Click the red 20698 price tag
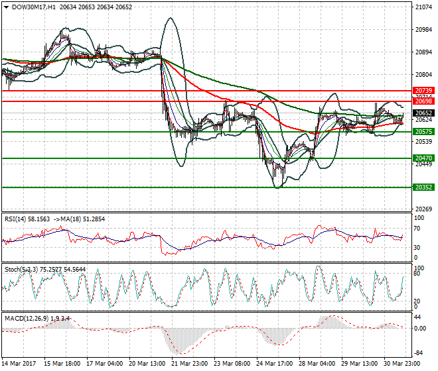Screen dimensions: 438x371 tap(423, 101)
